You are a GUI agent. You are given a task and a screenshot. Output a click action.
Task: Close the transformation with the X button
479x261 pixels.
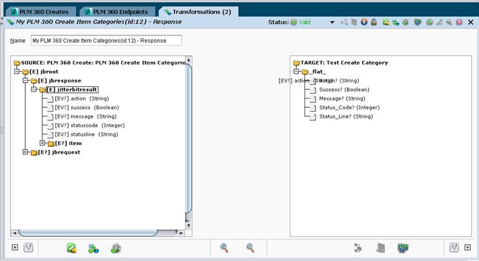tap(471, 22)
